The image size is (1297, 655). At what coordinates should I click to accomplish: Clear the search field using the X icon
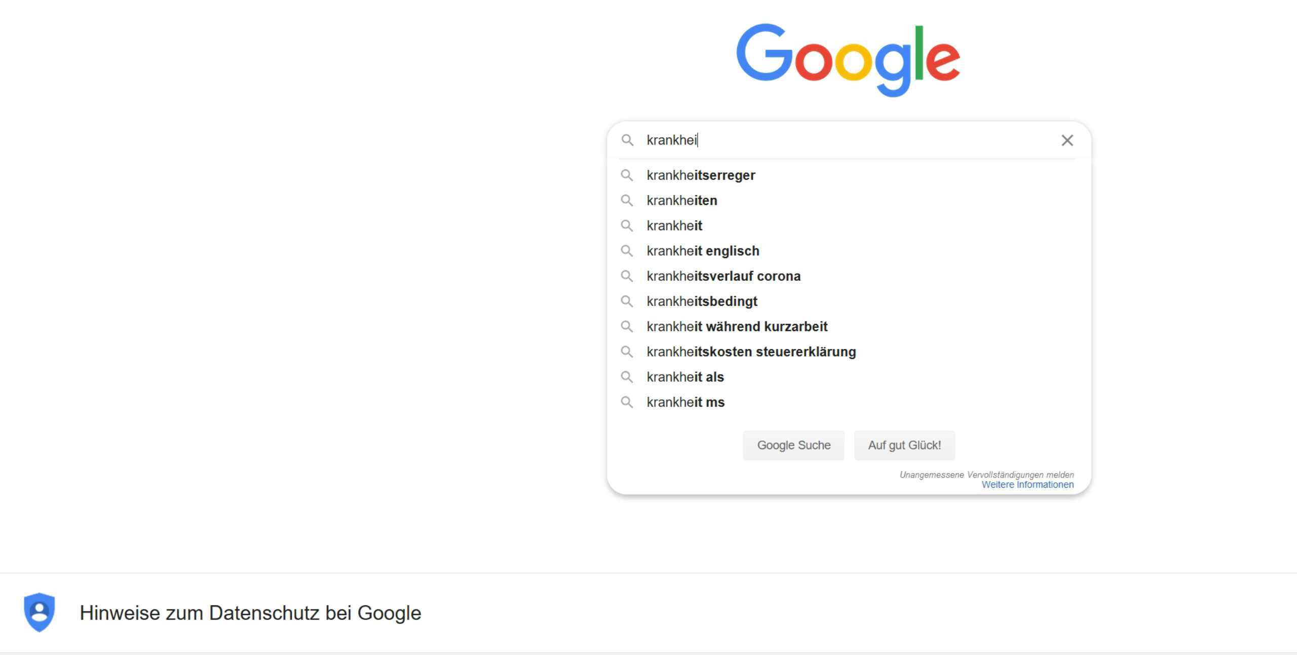pyautogui.click(x=1067, y=140)
